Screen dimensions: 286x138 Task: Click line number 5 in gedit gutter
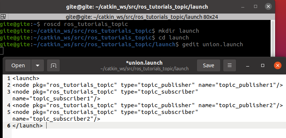coord(9,112)
